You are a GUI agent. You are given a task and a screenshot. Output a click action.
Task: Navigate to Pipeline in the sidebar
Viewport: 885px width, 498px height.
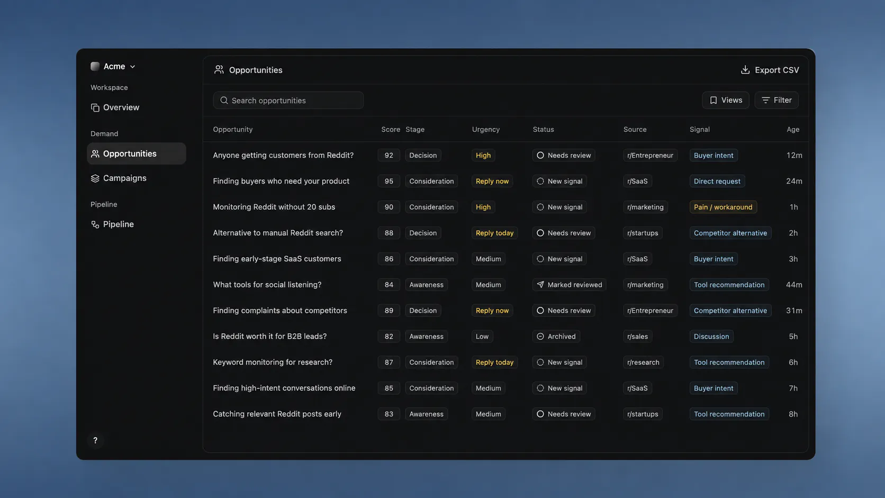tap(137, 224)
